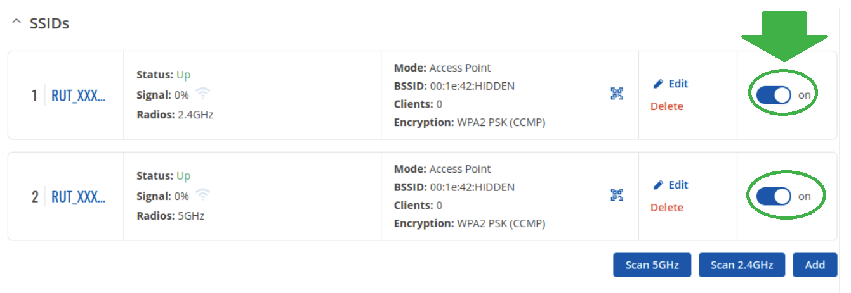
Task: Open the first RUT_XXX SSID on 2.4GHz
Action: [78, 96]
